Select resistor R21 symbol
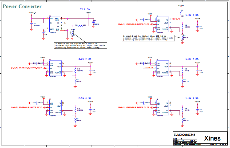 pos(75,120)
